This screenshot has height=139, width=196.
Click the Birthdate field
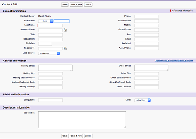45,44
